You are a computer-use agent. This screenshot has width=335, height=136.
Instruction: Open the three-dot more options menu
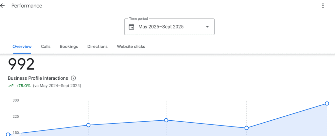(x=323, y=6)
